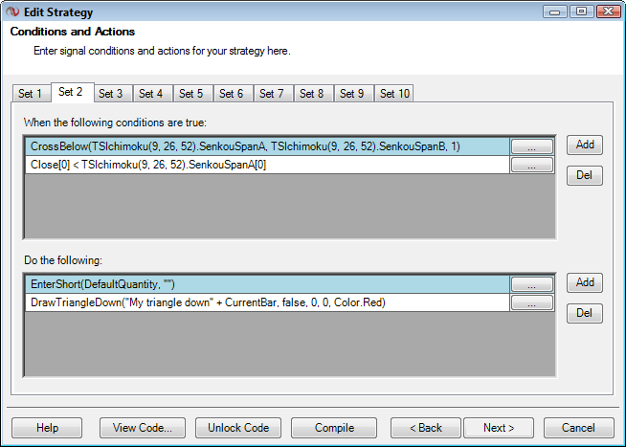Add a new action with lower Add button
This screenshot has height=447, width=626.
pos(585,282)
